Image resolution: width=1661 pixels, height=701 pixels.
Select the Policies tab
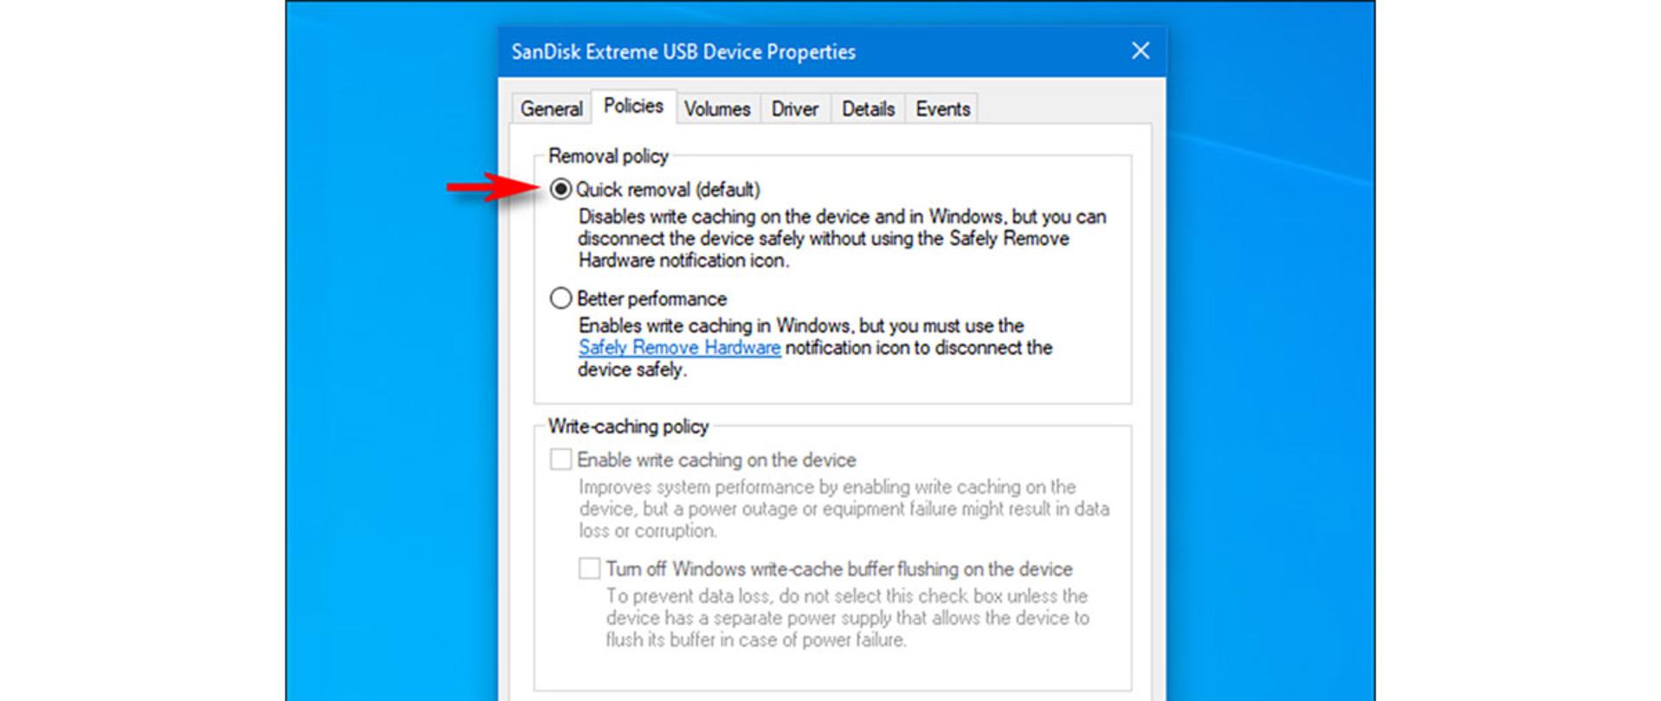tap(633, 106)
